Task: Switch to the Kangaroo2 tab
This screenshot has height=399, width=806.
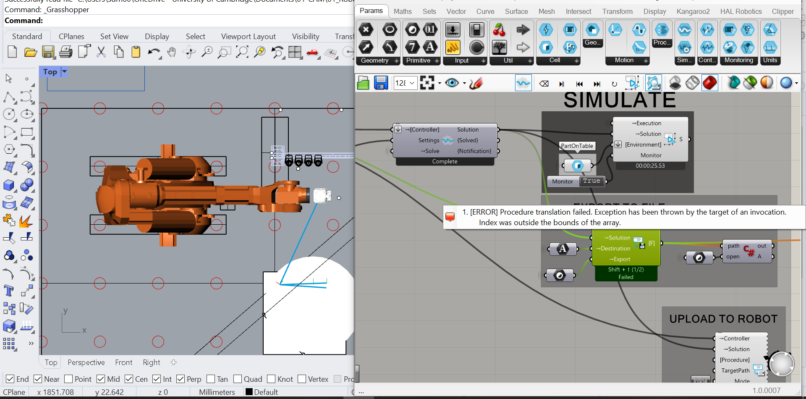Action: (693, 11)
